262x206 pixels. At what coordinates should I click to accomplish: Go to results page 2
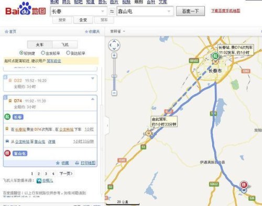(x=39, y=174)
